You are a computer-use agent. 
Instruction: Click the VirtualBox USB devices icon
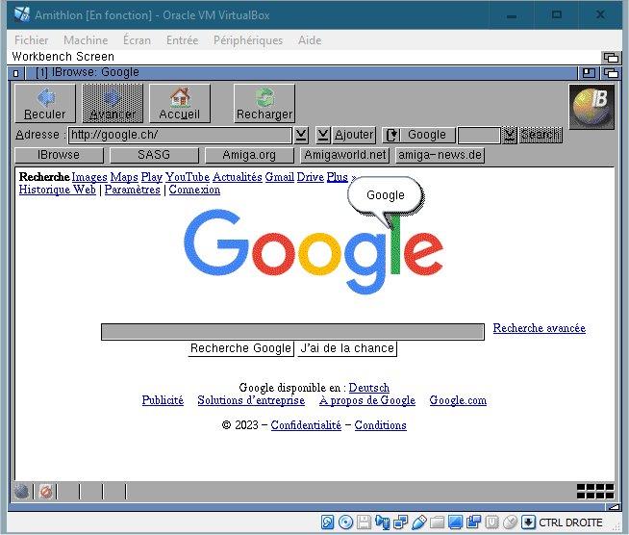[418, 522]
